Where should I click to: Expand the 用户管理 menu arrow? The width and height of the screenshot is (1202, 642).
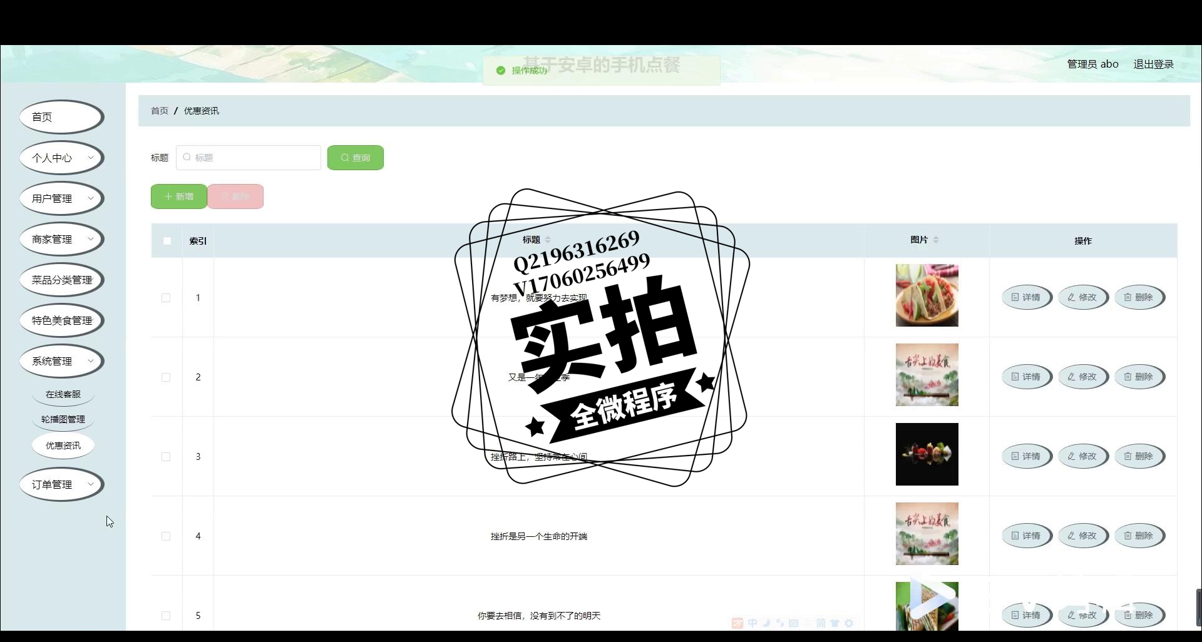tap(91, 198)
